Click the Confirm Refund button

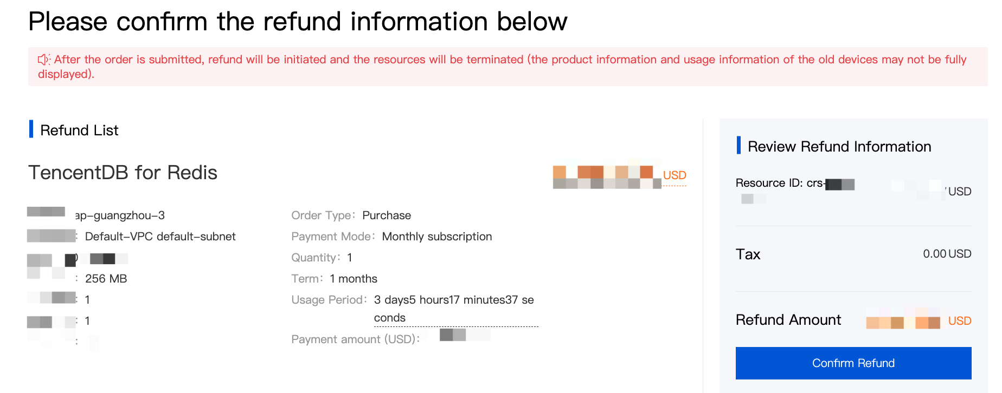pos(853,363)
